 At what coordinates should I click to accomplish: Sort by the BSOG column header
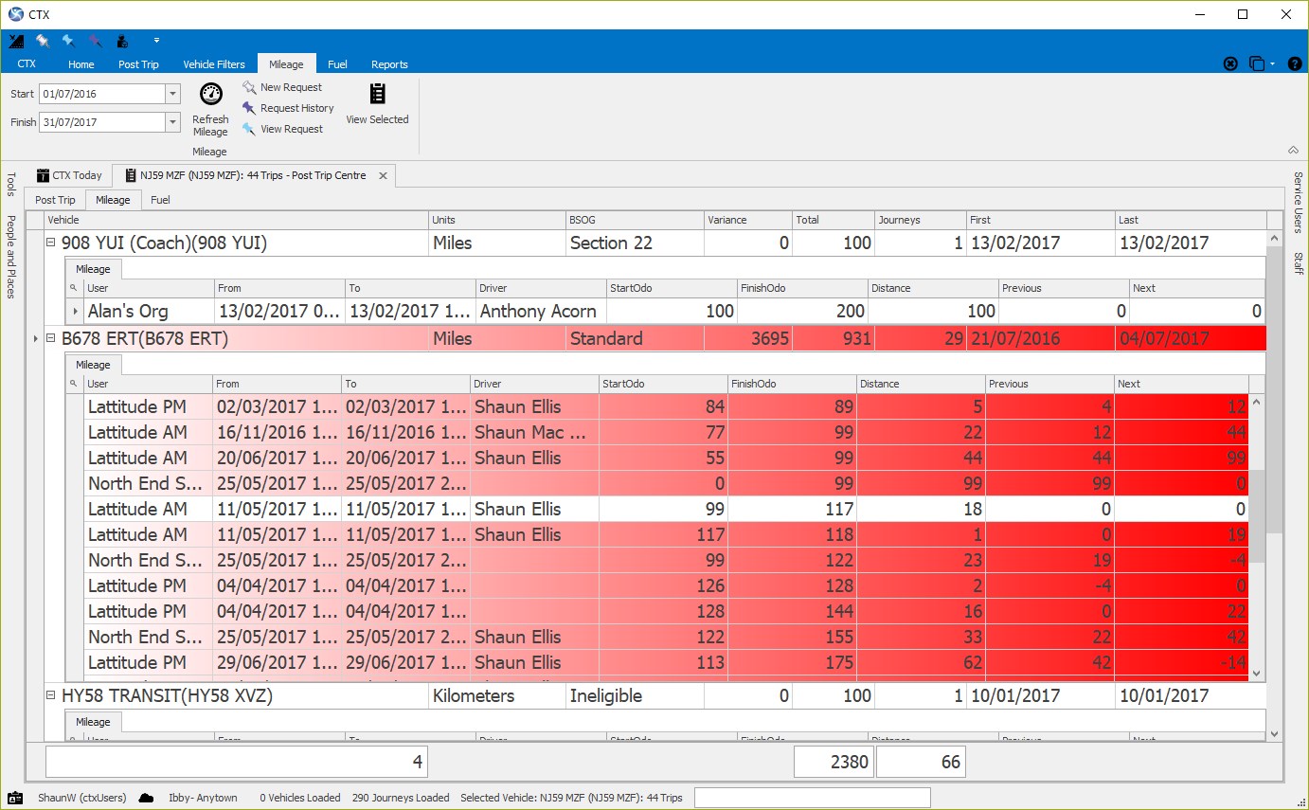635,220
